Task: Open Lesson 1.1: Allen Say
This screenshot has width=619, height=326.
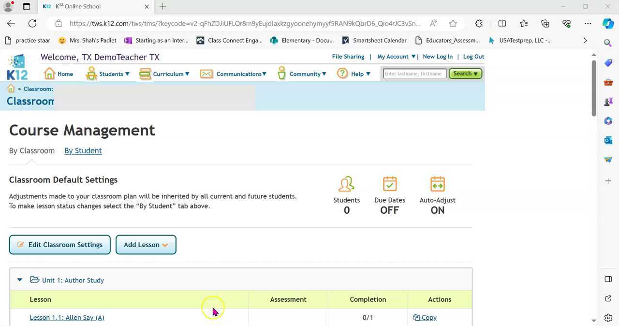Action: 67,317
